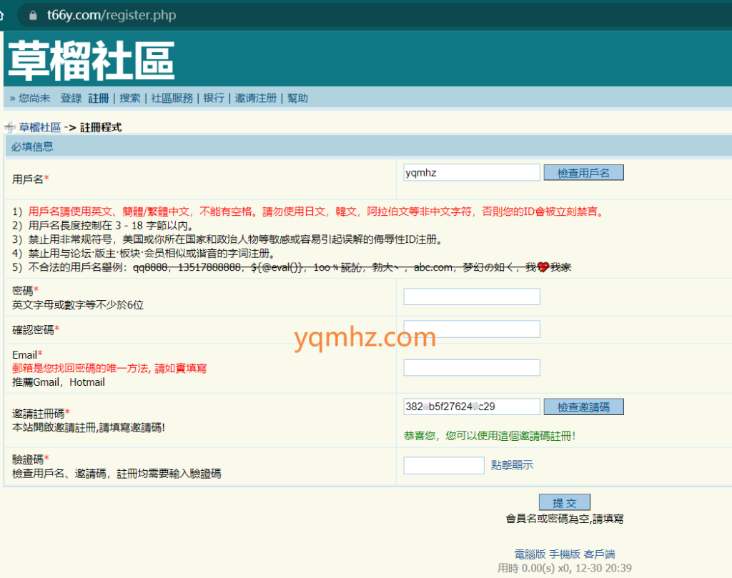The image size is (732, 578).
Task: Focus the username field containing yqmhz
Action: click(471, 172)
